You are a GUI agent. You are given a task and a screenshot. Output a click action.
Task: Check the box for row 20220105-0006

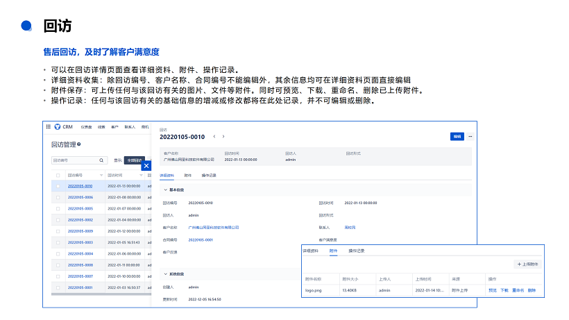tap(58, 197)
